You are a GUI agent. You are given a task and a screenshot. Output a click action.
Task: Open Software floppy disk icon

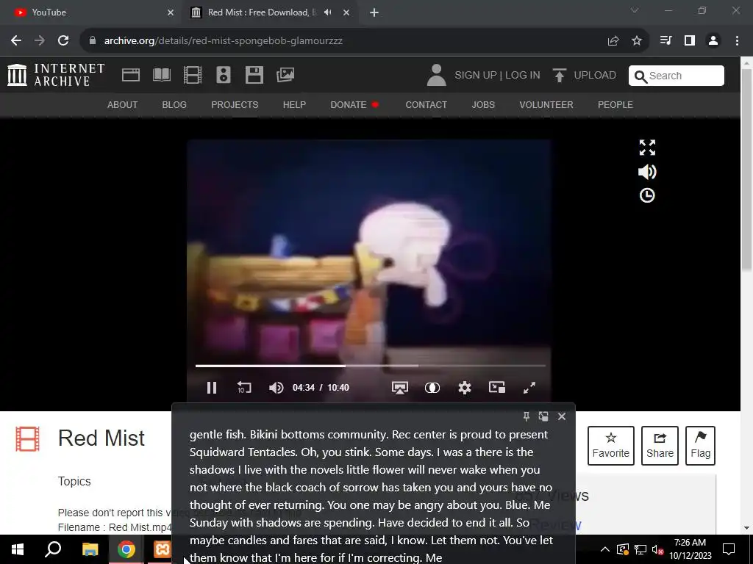point(254,75)
